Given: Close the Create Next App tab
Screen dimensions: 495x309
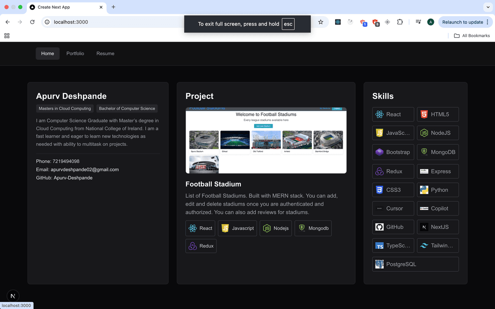Looking at the screenshot, I should pyautogui.click(x=100, y=7).
